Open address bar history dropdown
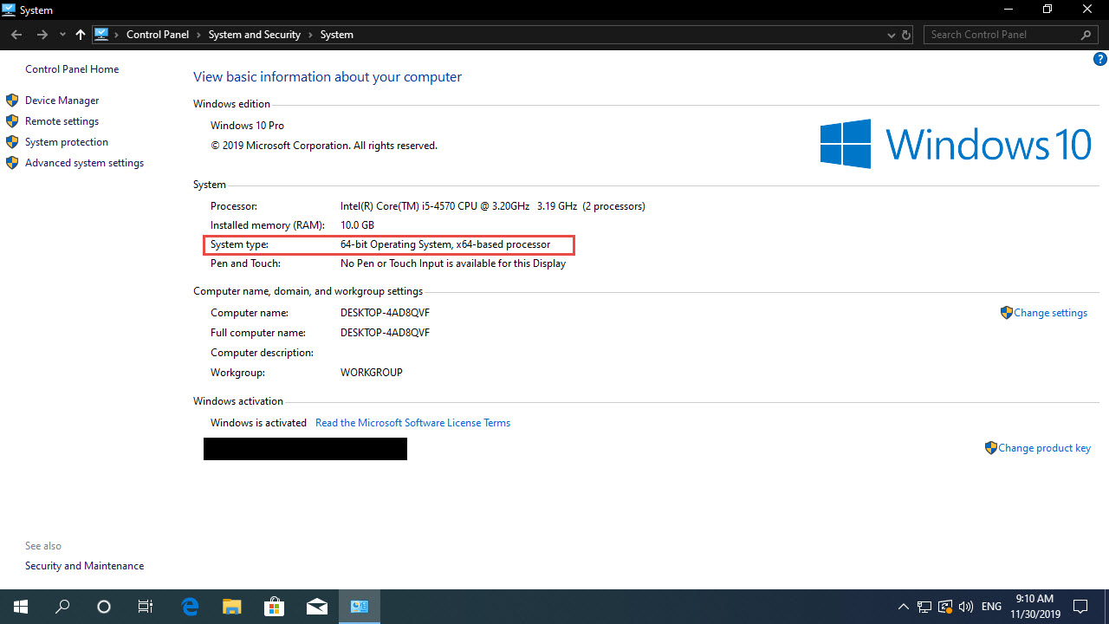 click(x=892, y=36)
